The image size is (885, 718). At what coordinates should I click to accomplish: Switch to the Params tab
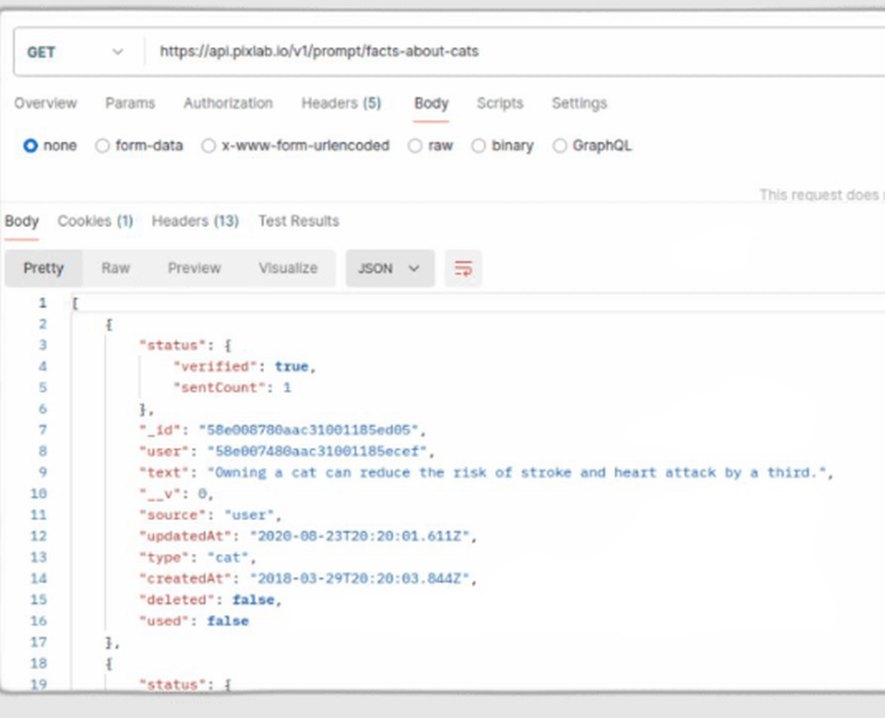tap(130, 103)
